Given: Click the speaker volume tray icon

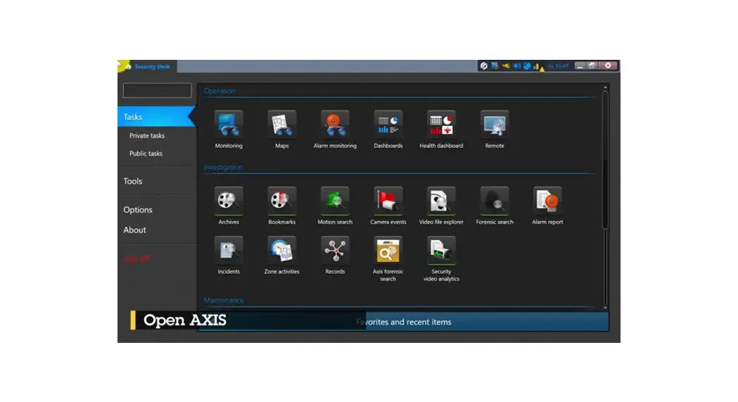Looking at the screenshot, I should pos(517,66).
